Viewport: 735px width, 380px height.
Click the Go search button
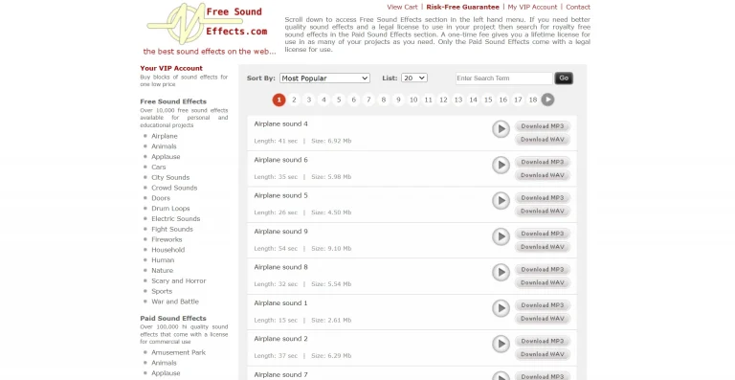tap(564, 78)
